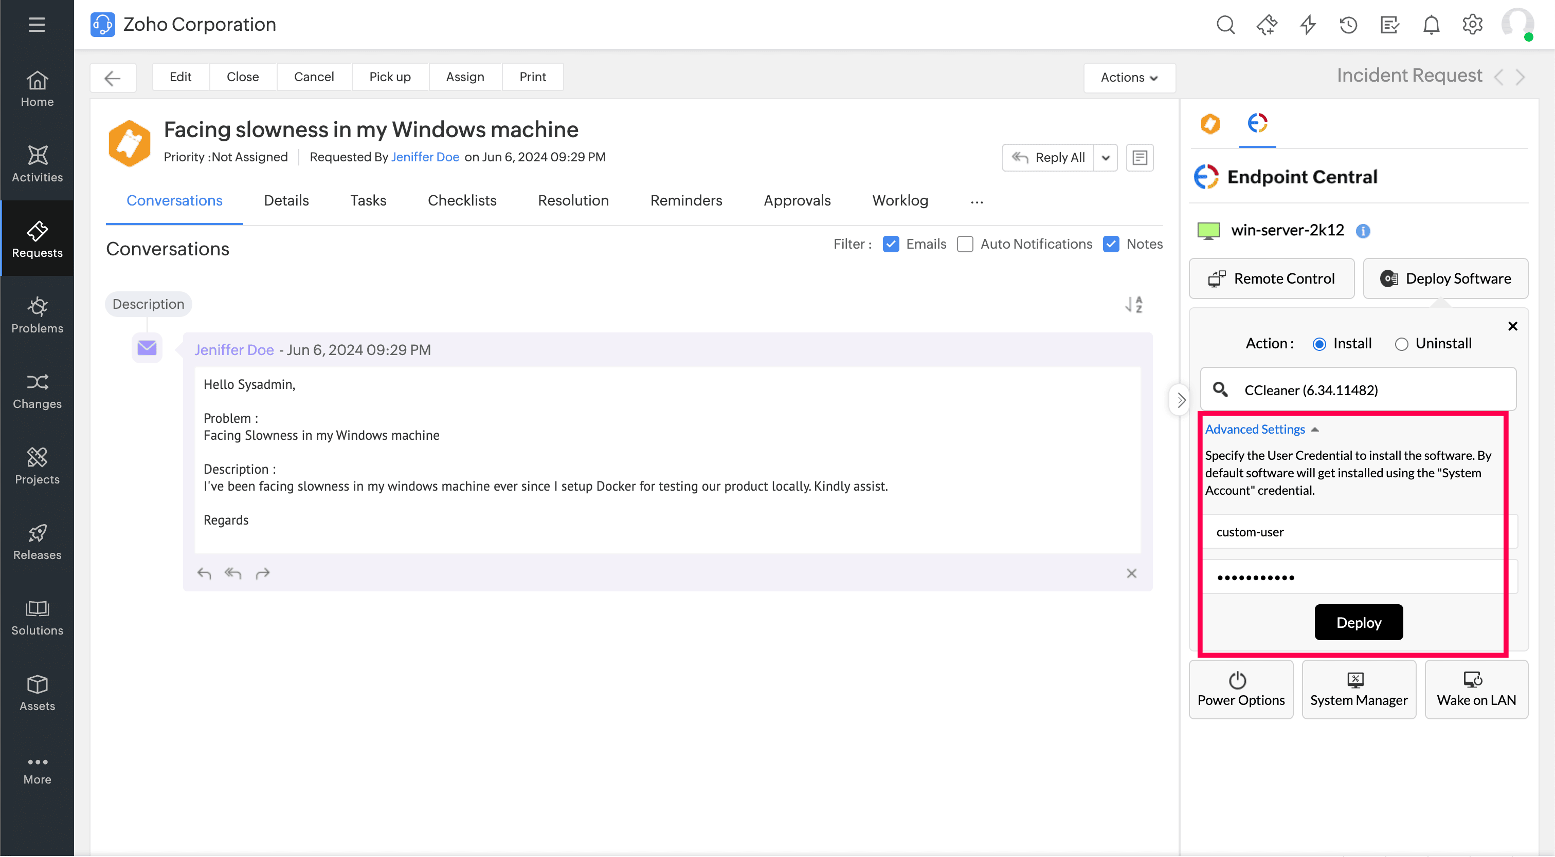The width and height of the screenshot is (1555, 857).
Task: Click the forward arrow icon under message
Action: [x=262, y=573]
